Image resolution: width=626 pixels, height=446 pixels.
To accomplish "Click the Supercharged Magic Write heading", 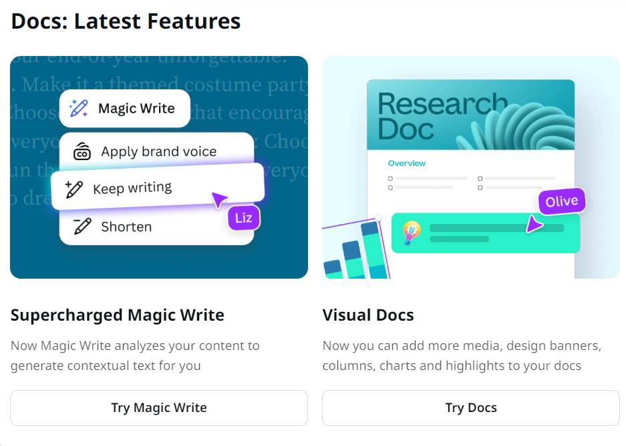I will click(x=118, y=315).
